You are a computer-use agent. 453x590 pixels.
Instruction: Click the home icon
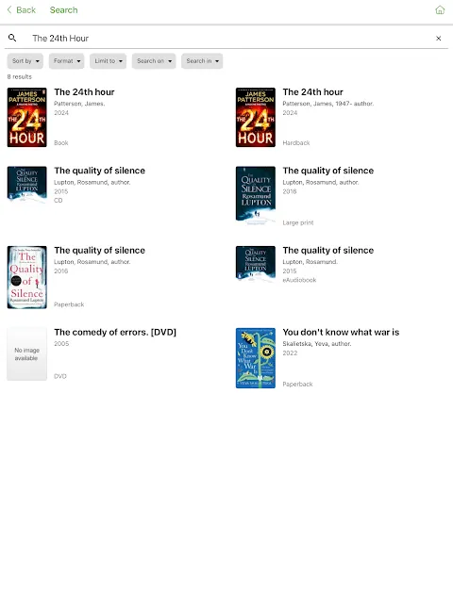pos(440,10)
